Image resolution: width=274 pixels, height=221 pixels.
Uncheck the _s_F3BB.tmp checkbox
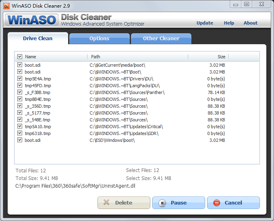pos(20,92)
